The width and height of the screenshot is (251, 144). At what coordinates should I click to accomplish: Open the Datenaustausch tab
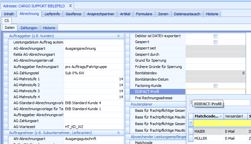pyautogui.click(x=187, y=14)
